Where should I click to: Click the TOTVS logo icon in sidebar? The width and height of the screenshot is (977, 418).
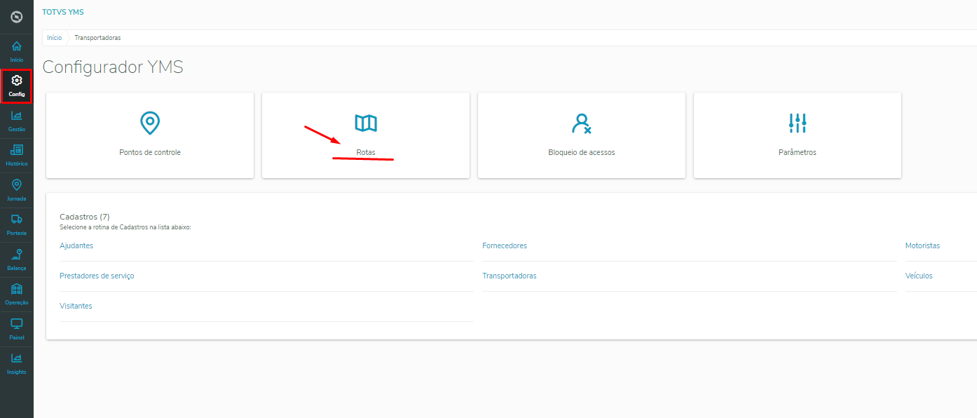pyautogui.click(x=17, y=16)
